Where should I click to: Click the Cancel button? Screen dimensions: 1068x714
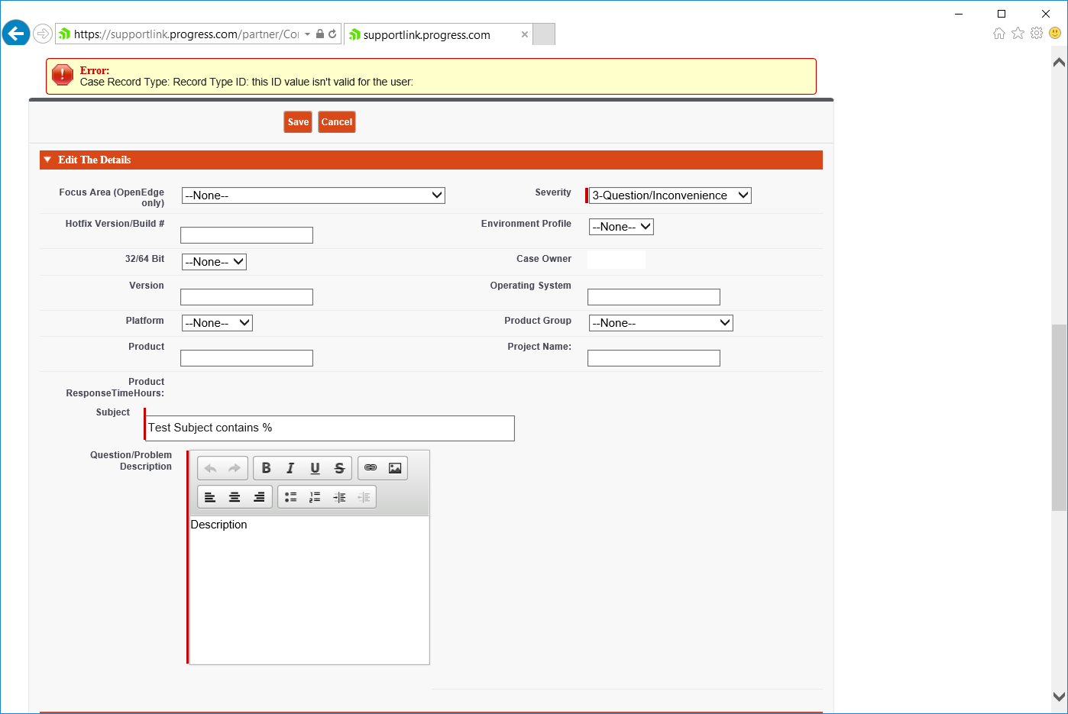click(x=337, y=122)
